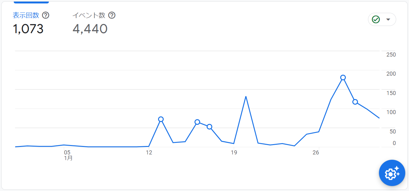Expand the dropdown arrow beside the green checkmark
This screenshot has height=191, width=409.
388,19
